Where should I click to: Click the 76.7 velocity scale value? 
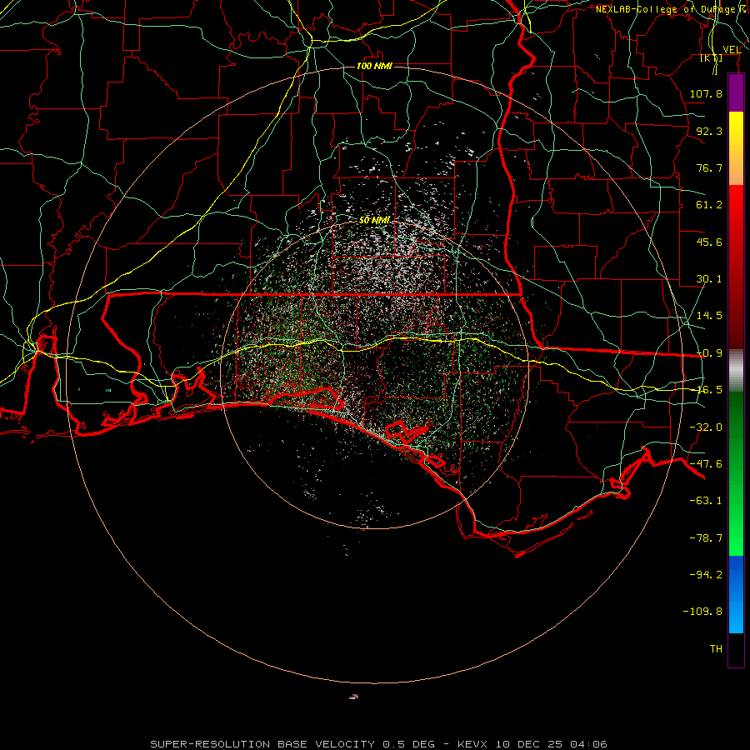709,167
